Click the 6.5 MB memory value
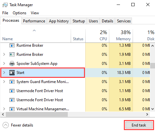 pos(125,109)
